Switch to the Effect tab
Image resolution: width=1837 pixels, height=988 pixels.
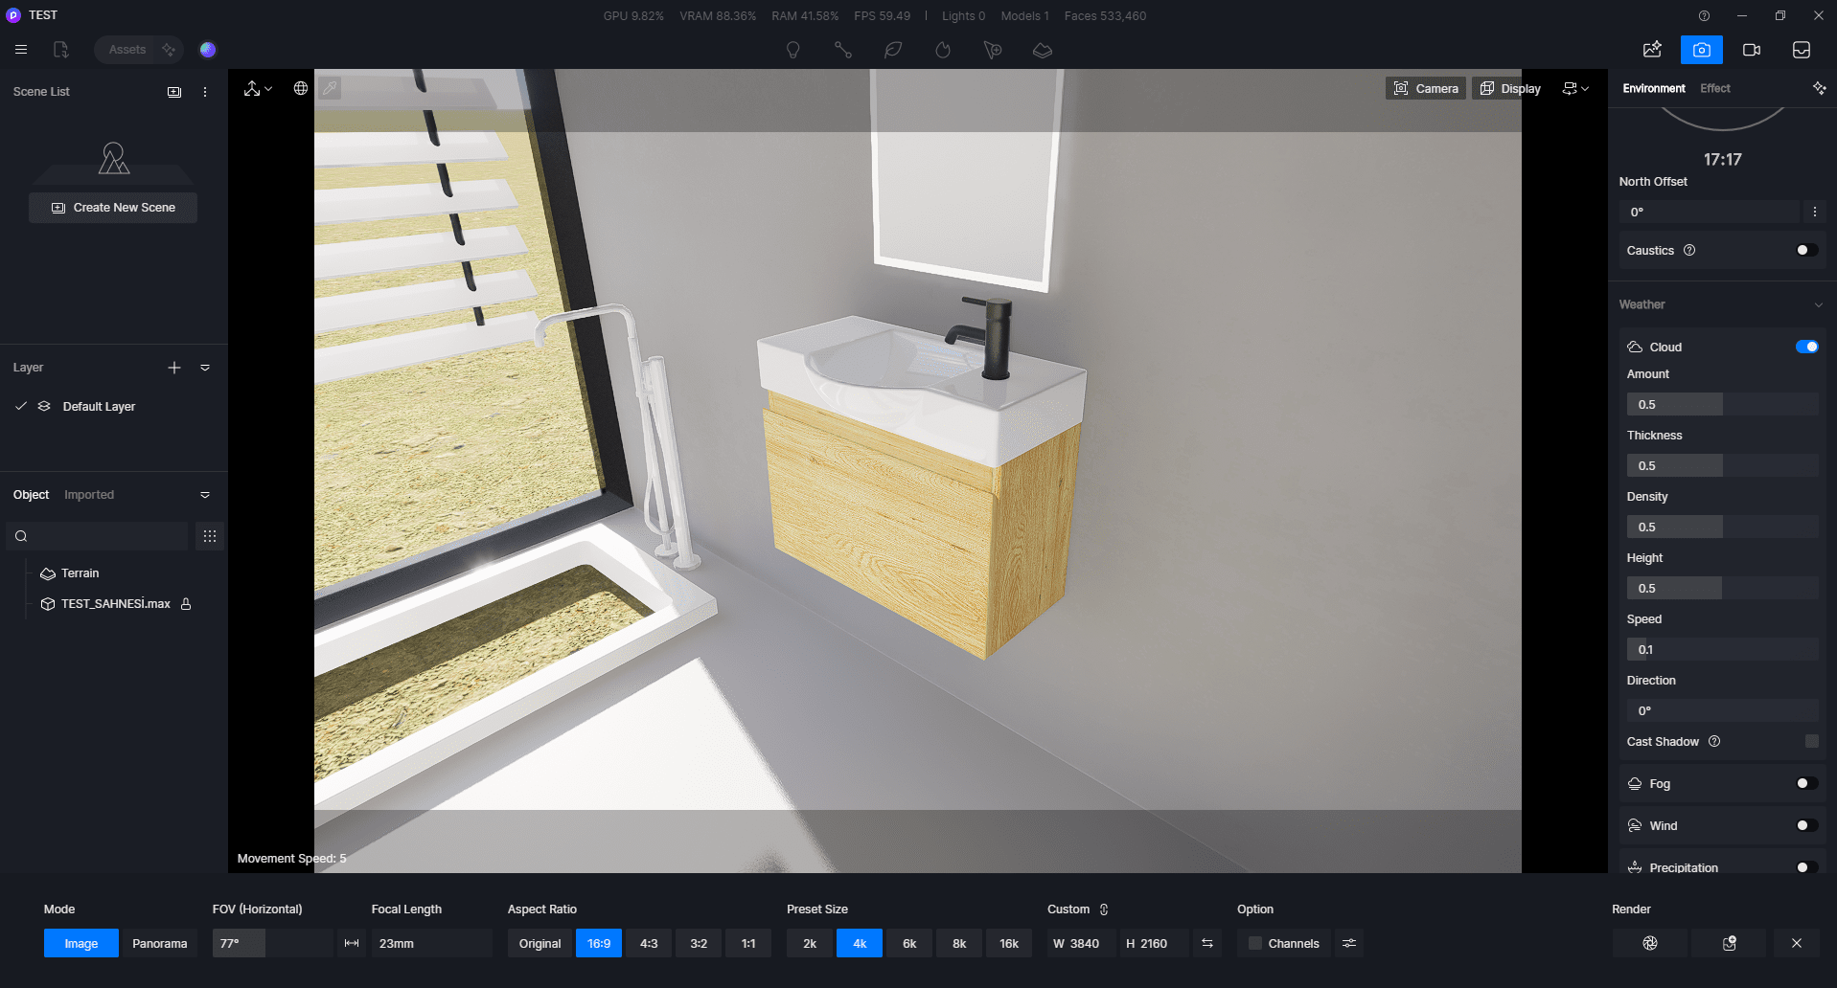point(1714,88)
